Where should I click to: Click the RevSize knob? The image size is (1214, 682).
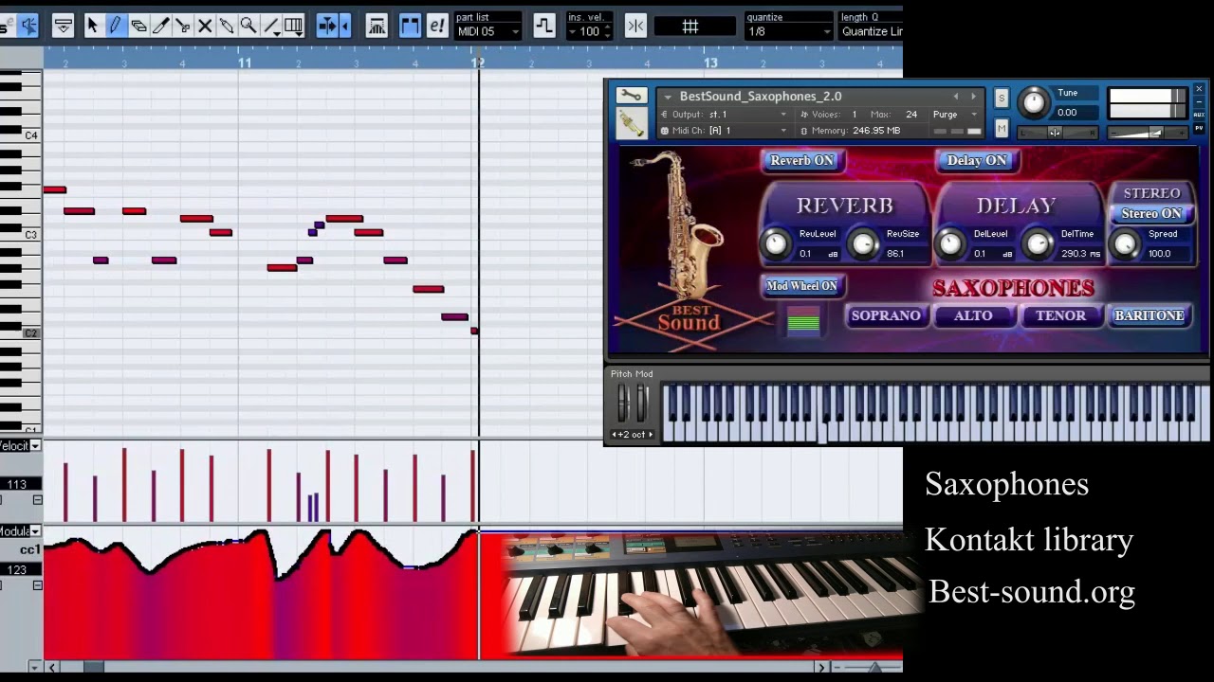[863, 244]
